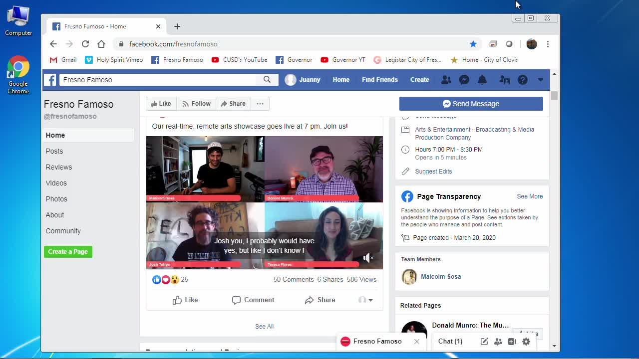
Task: Open Chat (1) panel
Action: click(x=450, y=342)
